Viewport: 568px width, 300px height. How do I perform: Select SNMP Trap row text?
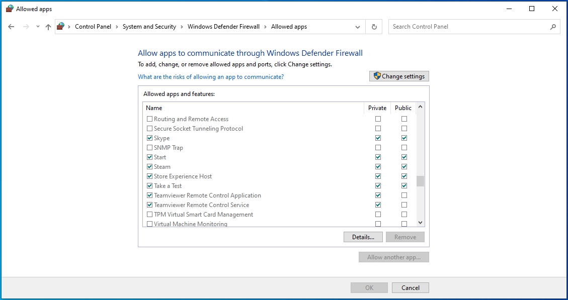(x=169, y=148)
